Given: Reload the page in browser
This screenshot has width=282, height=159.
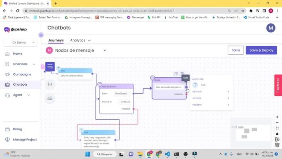Looking at the screenshot, I should point(18,11).
